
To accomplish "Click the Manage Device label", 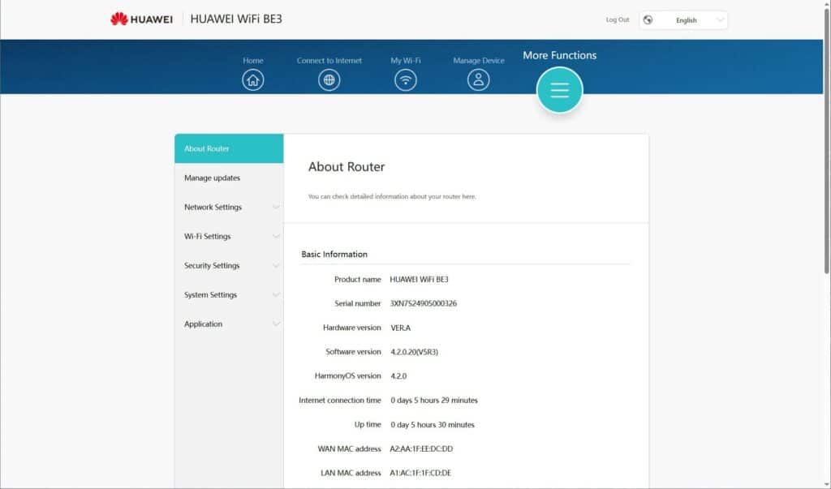I will (479, 60).
